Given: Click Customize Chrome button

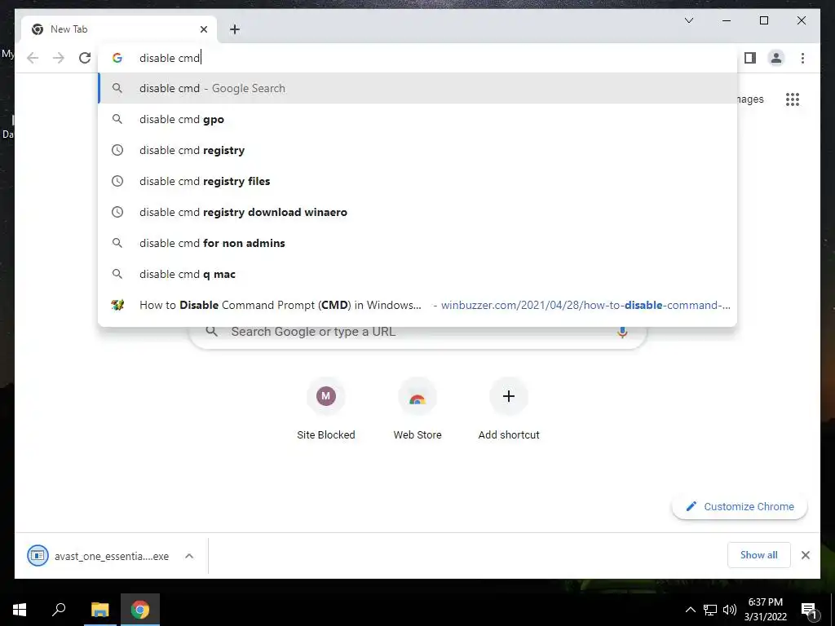Looking at the screenshot, I should [x=740, y=506].
